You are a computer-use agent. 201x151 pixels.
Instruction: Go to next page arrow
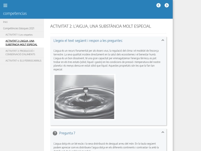[167, 5]
